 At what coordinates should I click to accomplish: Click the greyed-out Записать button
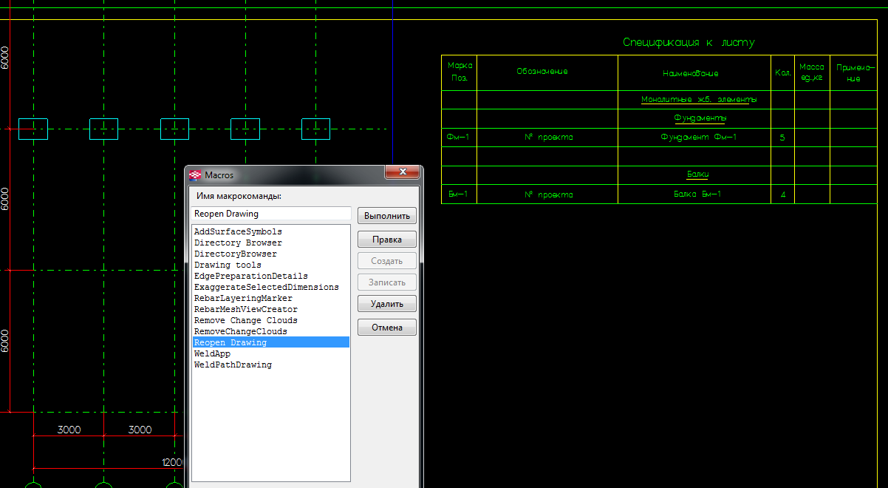click(387, 282)
